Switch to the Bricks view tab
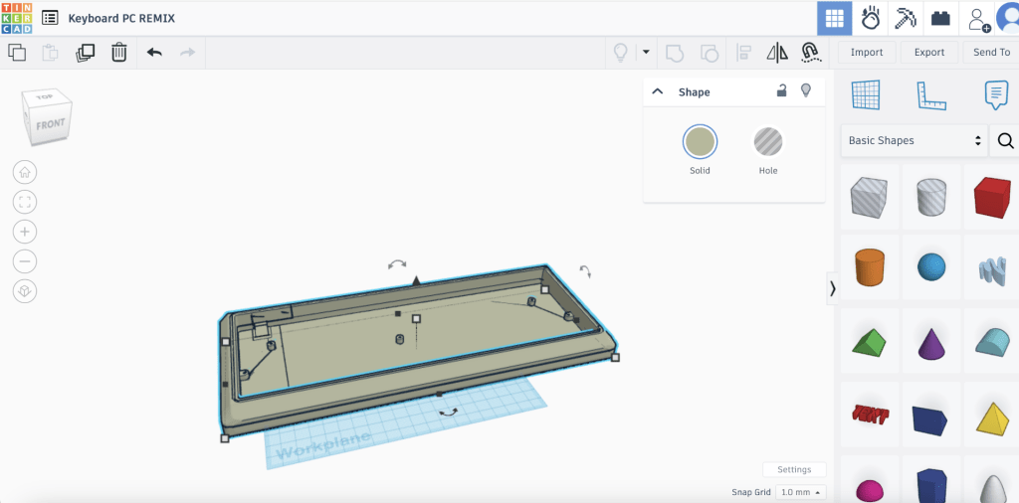 pyautogui.click(x=939, y=18)
